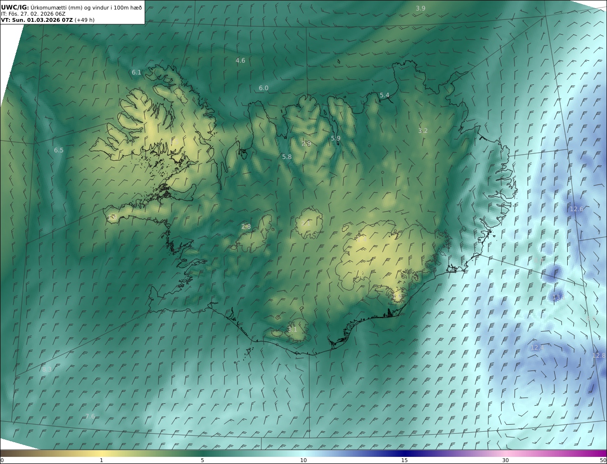
Task: Click the 2.8 value label
Action: pyautogui.click(x=246, y=226)
